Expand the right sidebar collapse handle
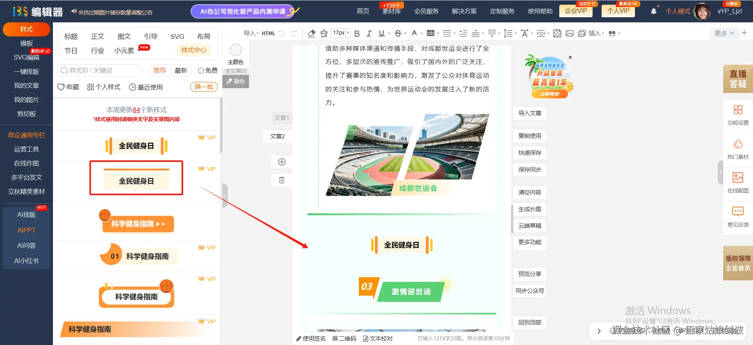Image resolution: width=753 pixels, height=345 pixels. (720, 172)
